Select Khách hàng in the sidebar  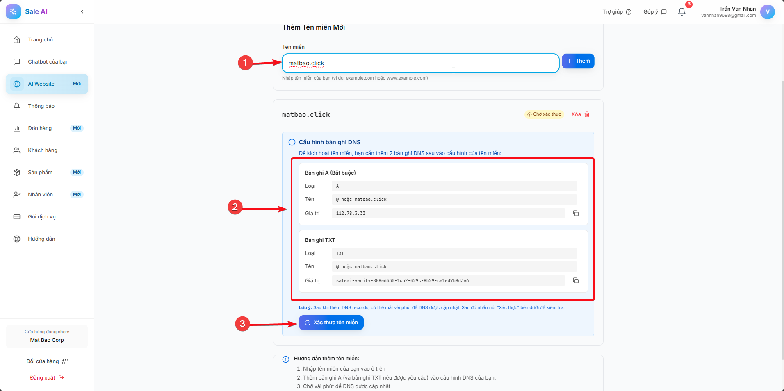tap(43, 150)
